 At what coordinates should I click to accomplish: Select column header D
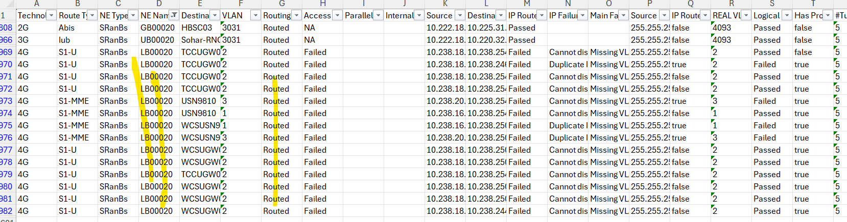tap(159, 4)
